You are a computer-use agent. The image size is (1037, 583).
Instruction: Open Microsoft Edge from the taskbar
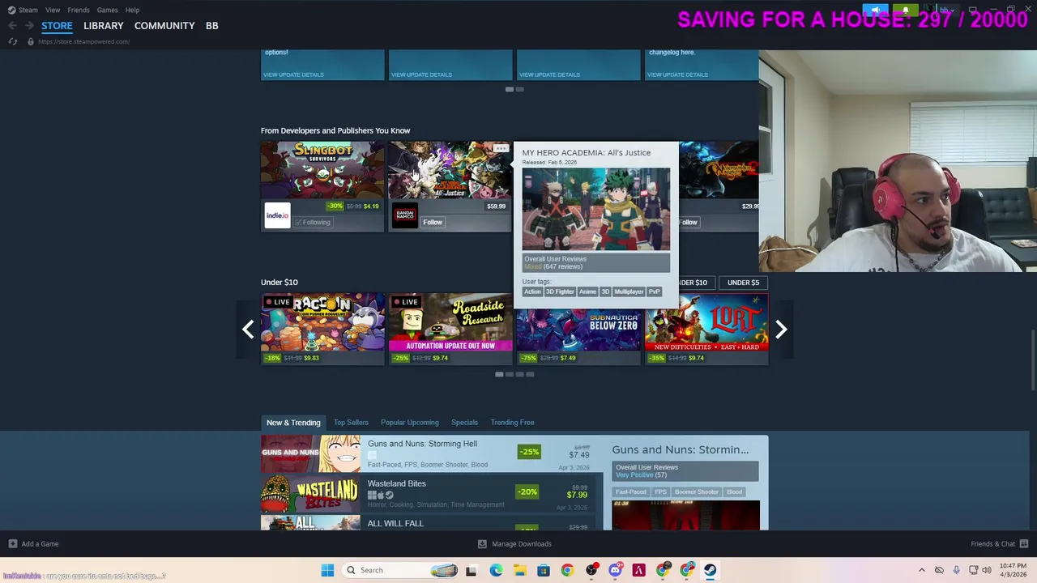point(496,570)
